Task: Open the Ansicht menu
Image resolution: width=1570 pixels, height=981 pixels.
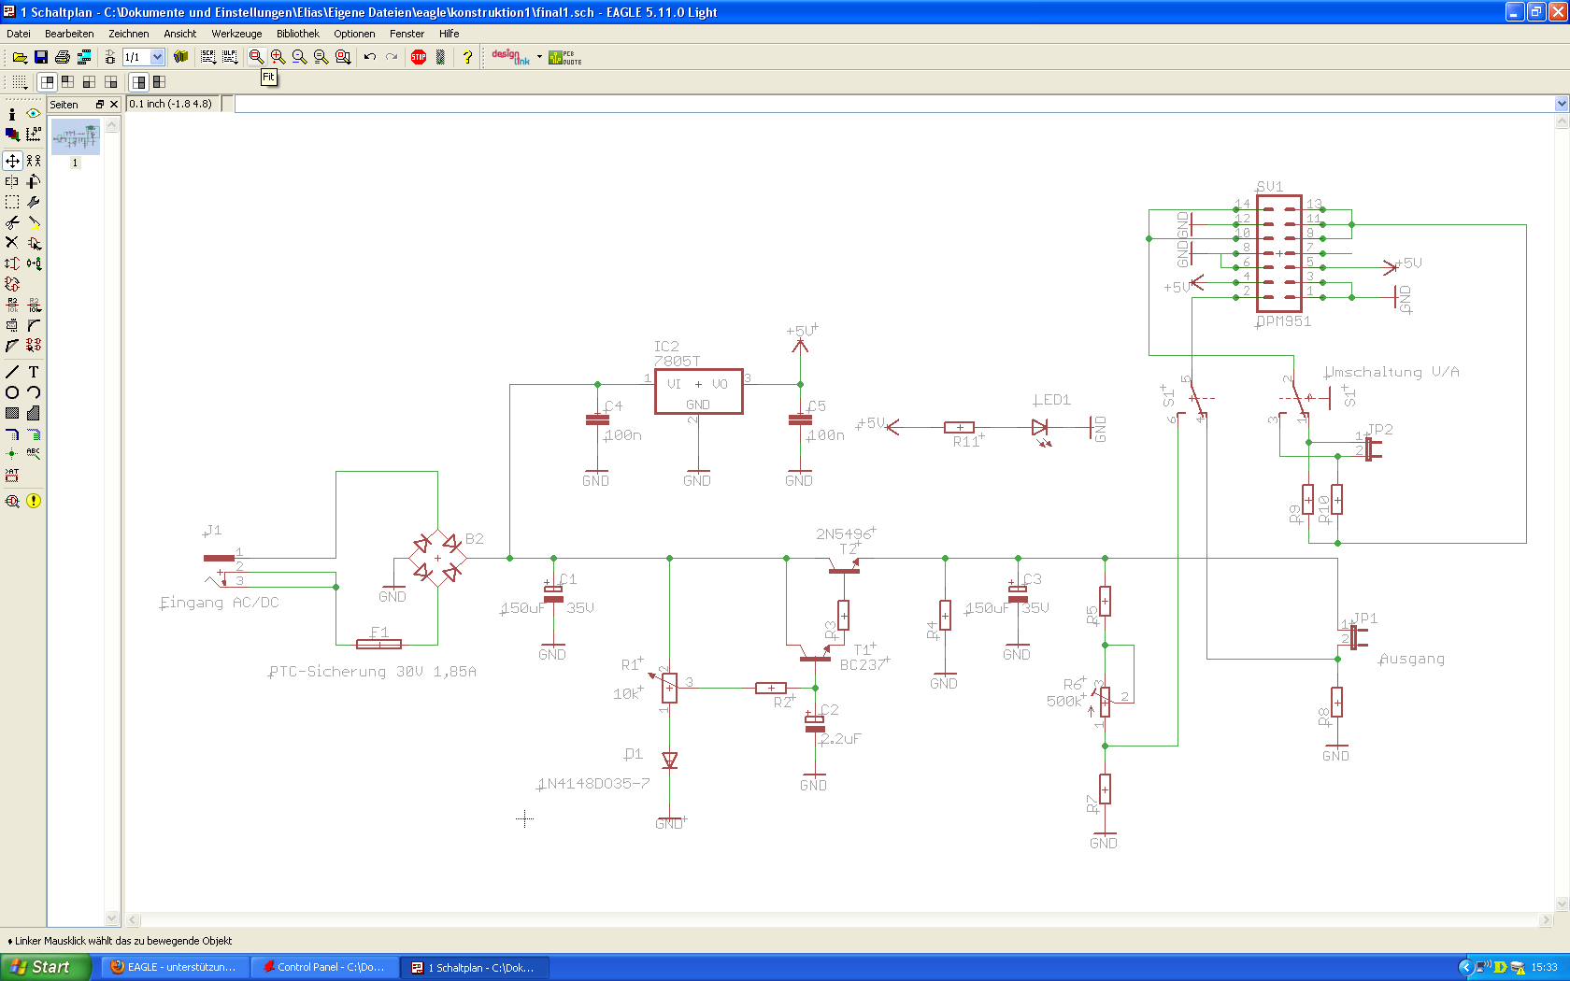Action: click(180, 34)
